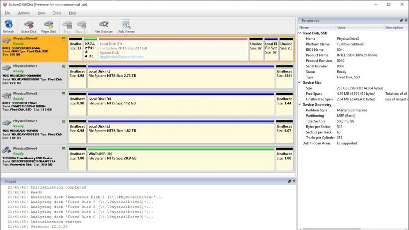Select the 4.98 unallocated block on PhysicalDrive1
Viewport: 409px width, 230px height.
click(77, 77)
